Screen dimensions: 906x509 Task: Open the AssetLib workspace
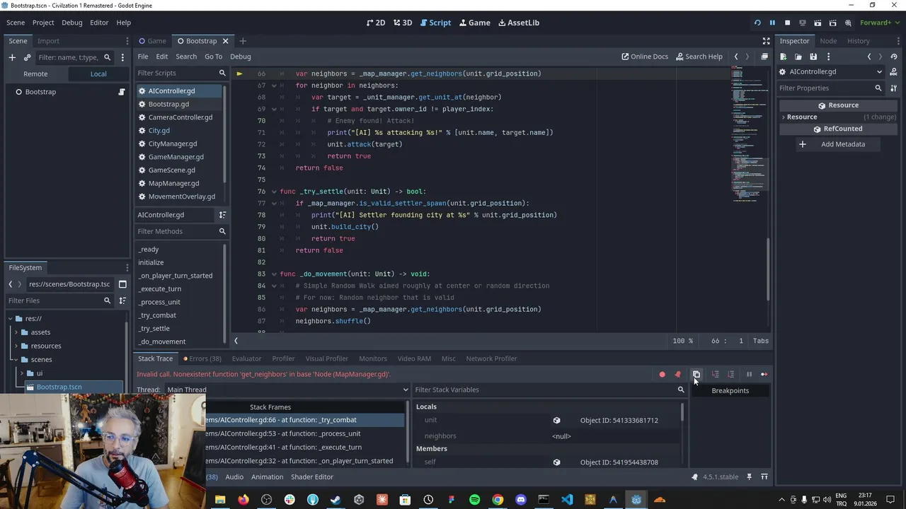pos(519,23)
